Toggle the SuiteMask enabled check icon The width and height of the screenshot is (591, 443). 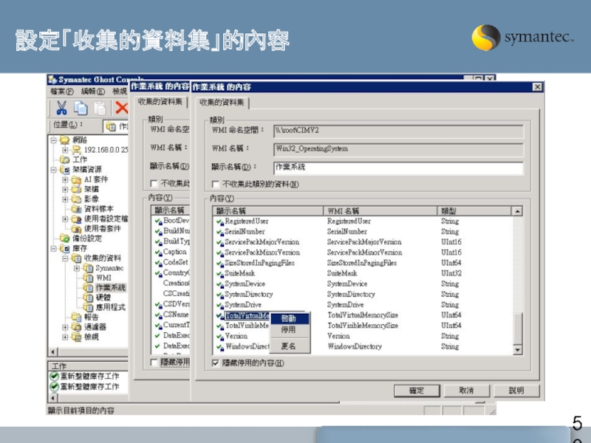[220, 274]
